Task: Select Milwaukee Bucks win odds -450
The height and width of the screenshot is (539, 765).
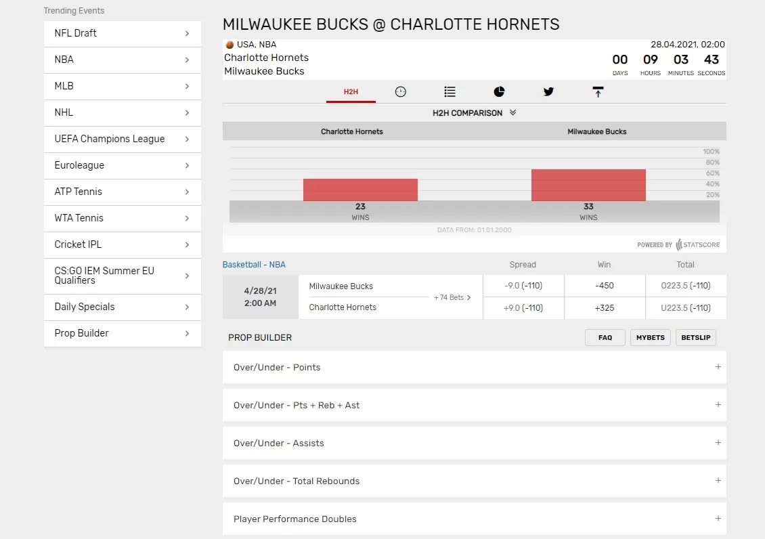Action: [605, 285]
